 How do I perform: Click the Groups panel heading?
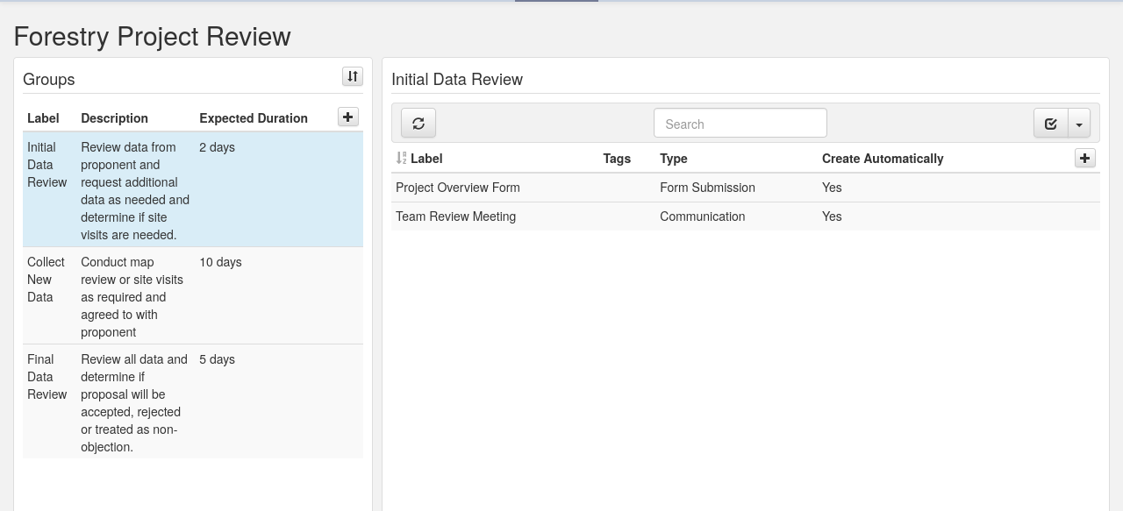click(49, 80)
